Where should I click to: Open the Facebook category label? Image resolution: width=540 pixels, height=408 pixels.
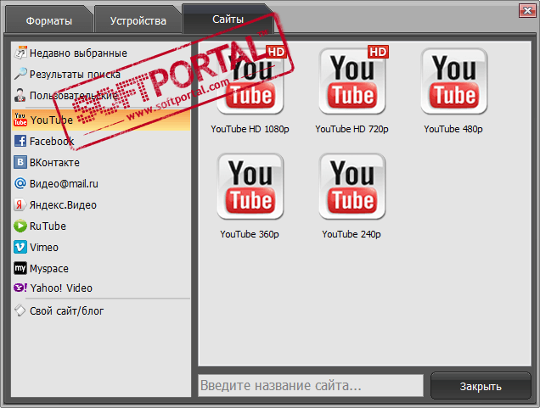click(52, 142)
